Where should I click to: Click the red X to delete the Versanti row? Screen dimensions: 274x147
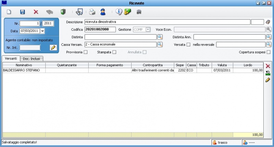(x=268, y=66)
